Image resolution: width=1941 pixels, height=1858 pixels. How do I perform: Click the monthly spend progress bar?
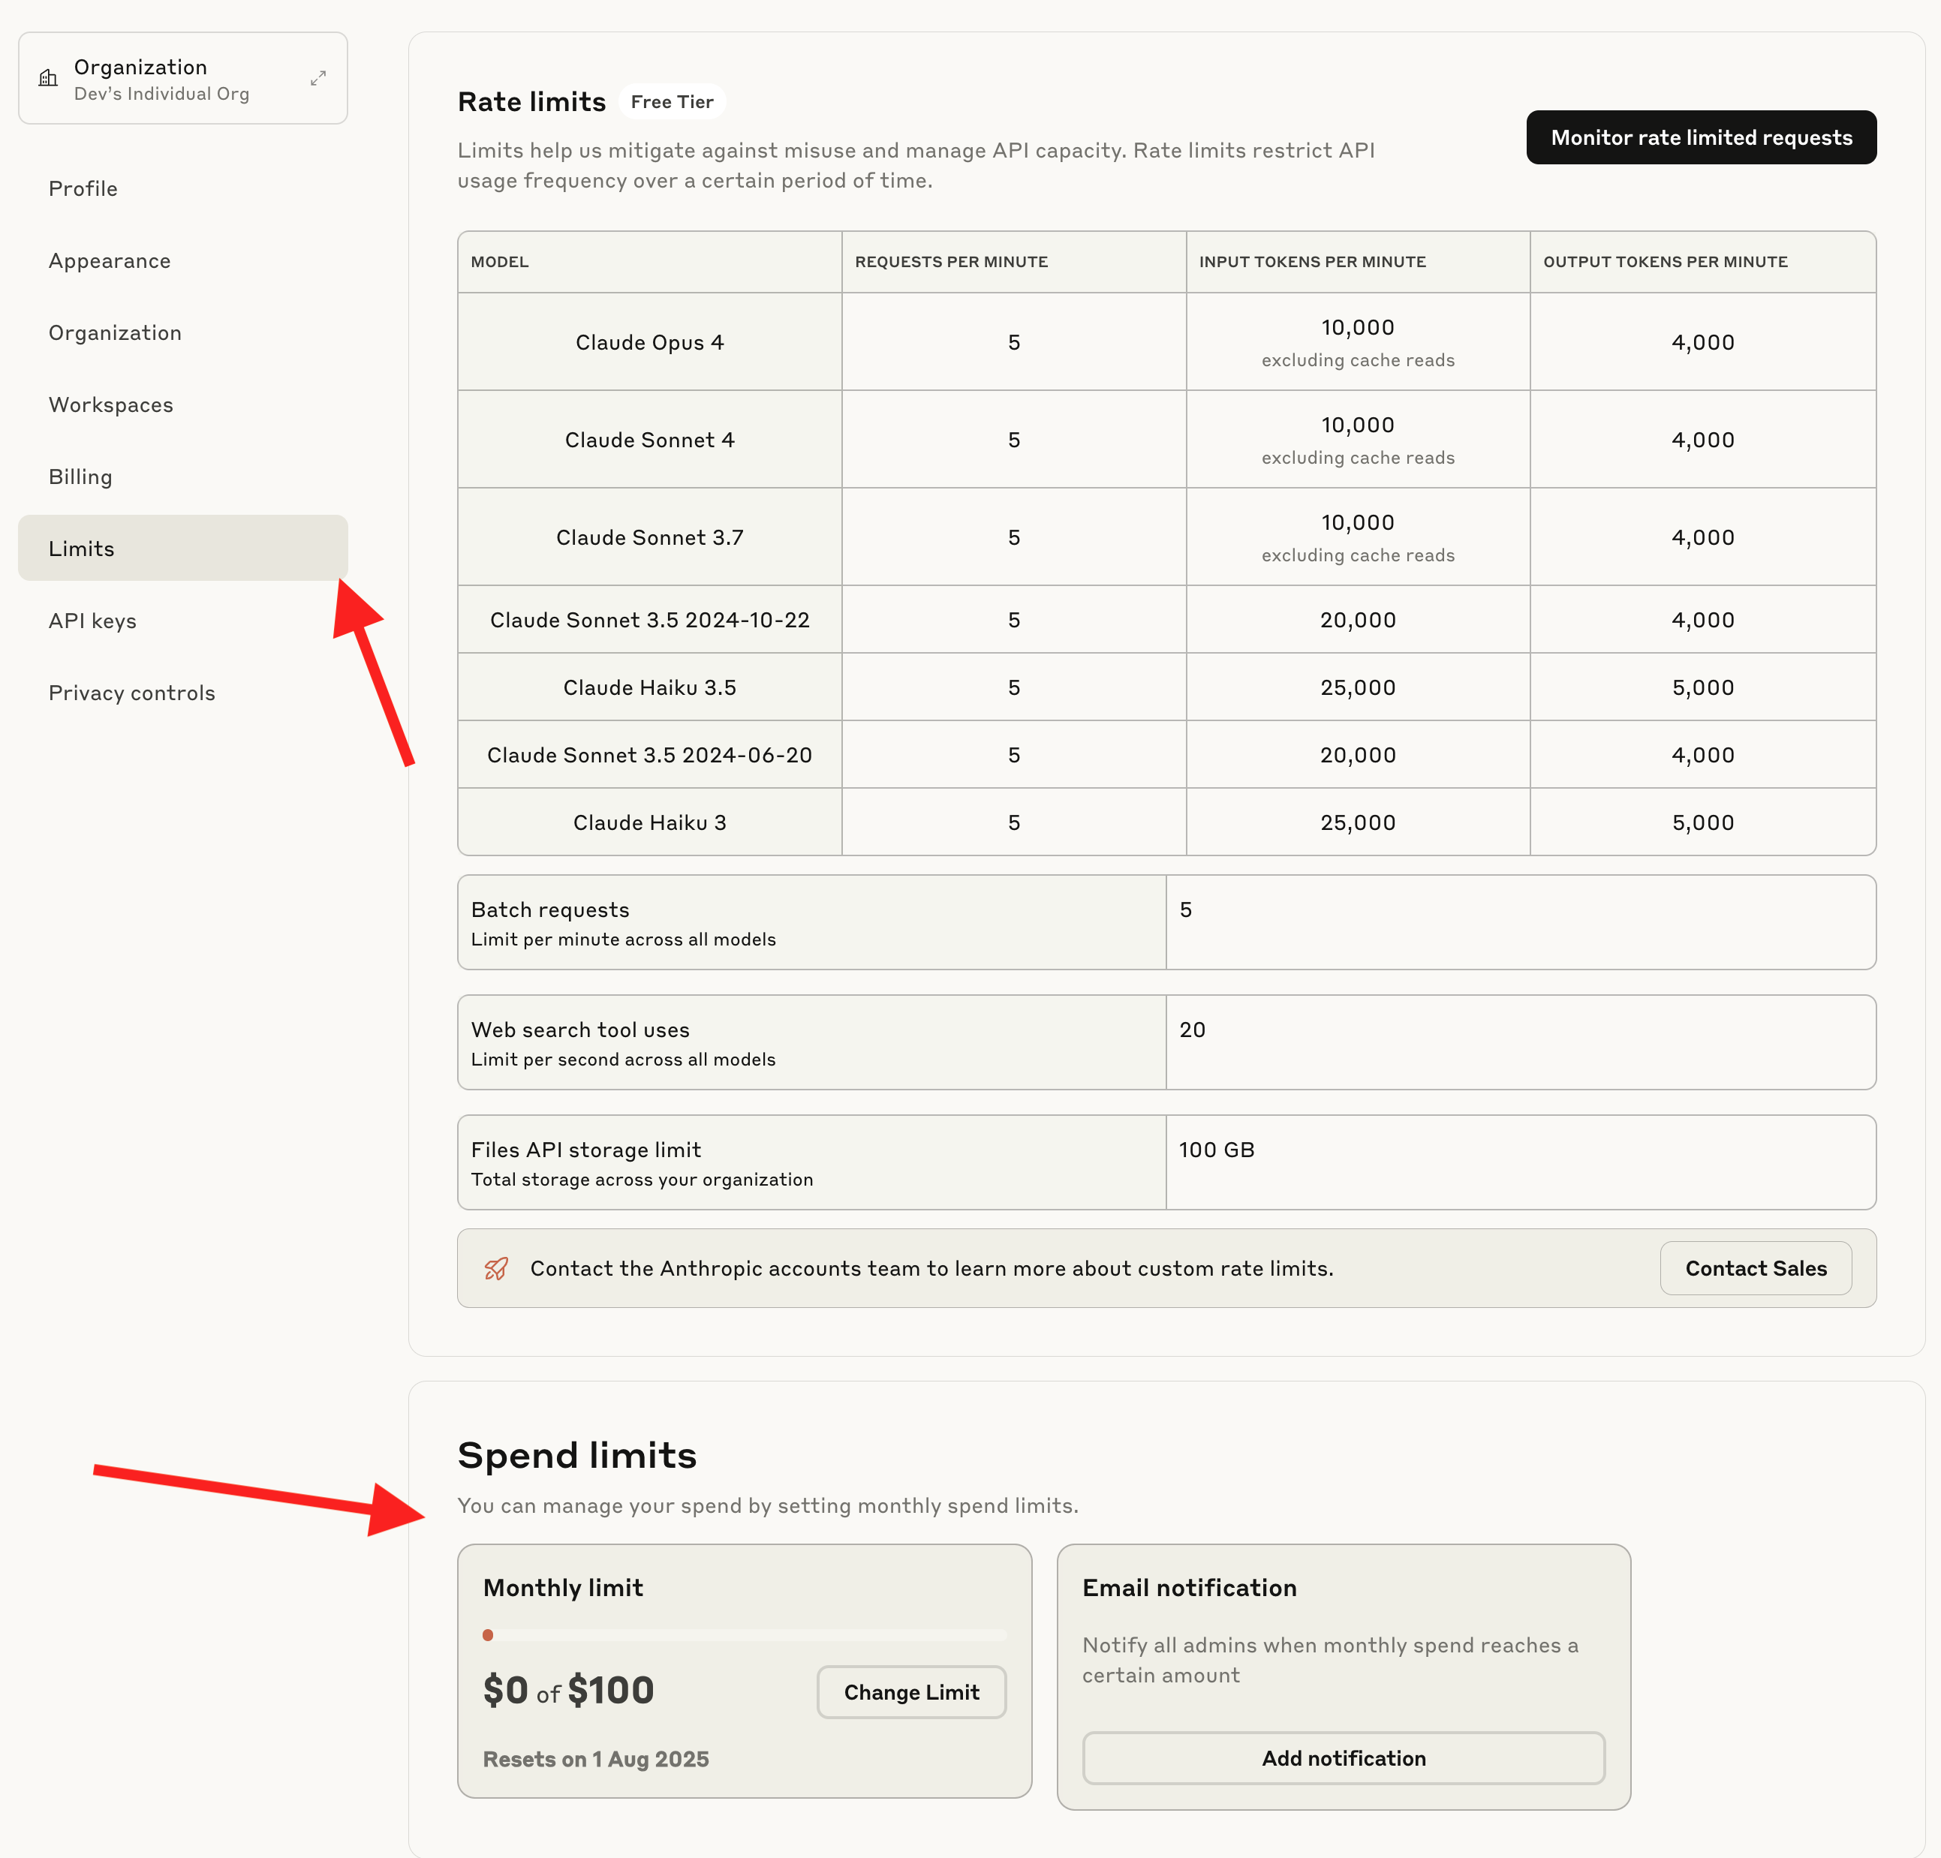[745, 1635]
